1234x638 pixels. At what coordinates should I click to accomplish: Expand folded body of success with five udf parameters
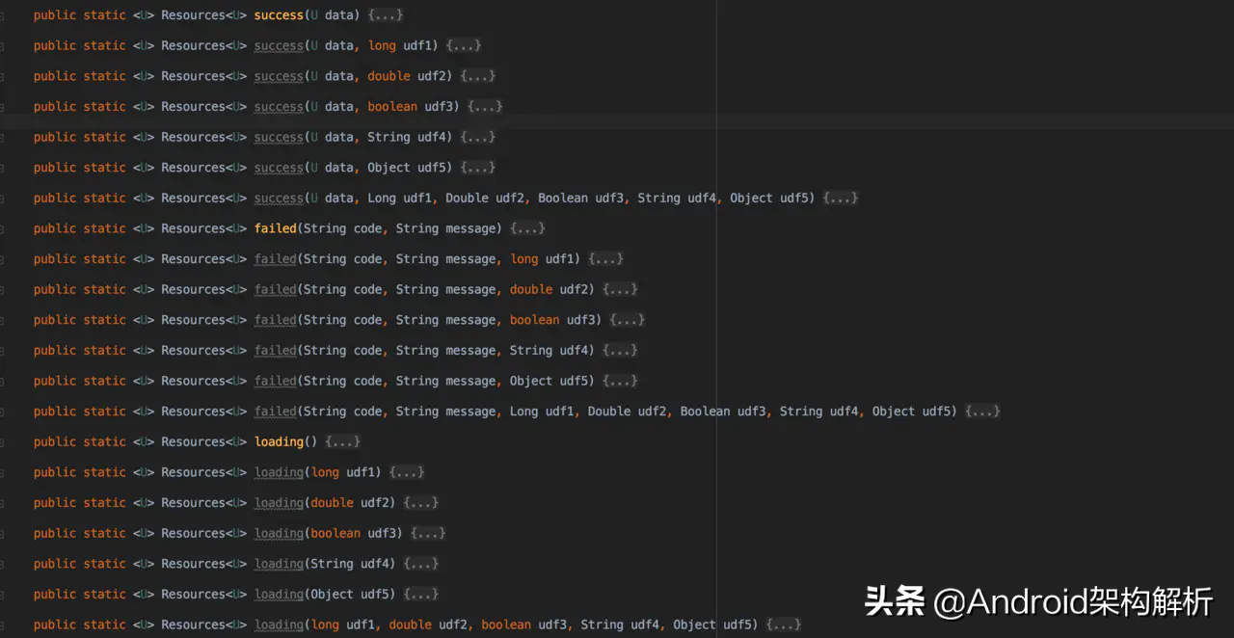coord(841,199)
